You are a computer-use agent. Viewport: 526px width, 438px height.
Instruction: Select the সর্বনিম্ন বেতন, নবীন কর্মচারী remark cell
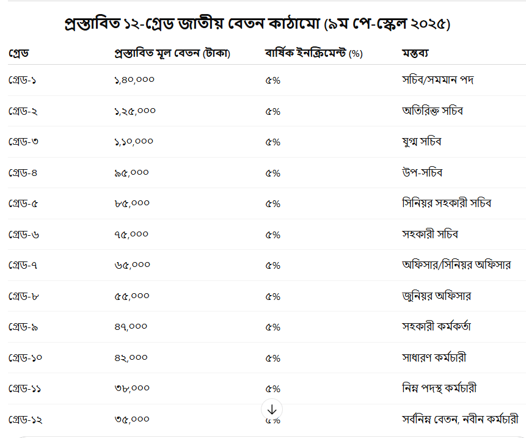pyautogui.click(x=460, y=420)
